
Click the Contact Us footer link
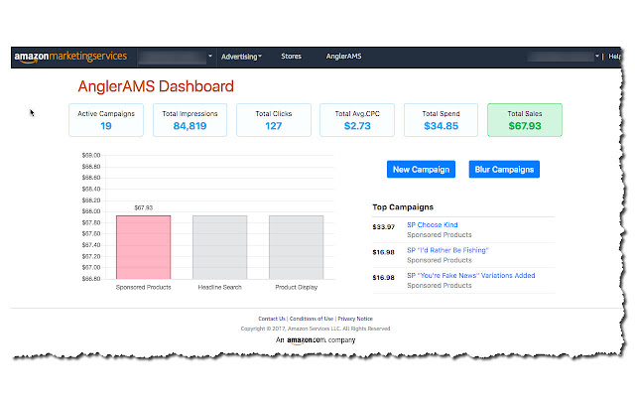point(272,319)
